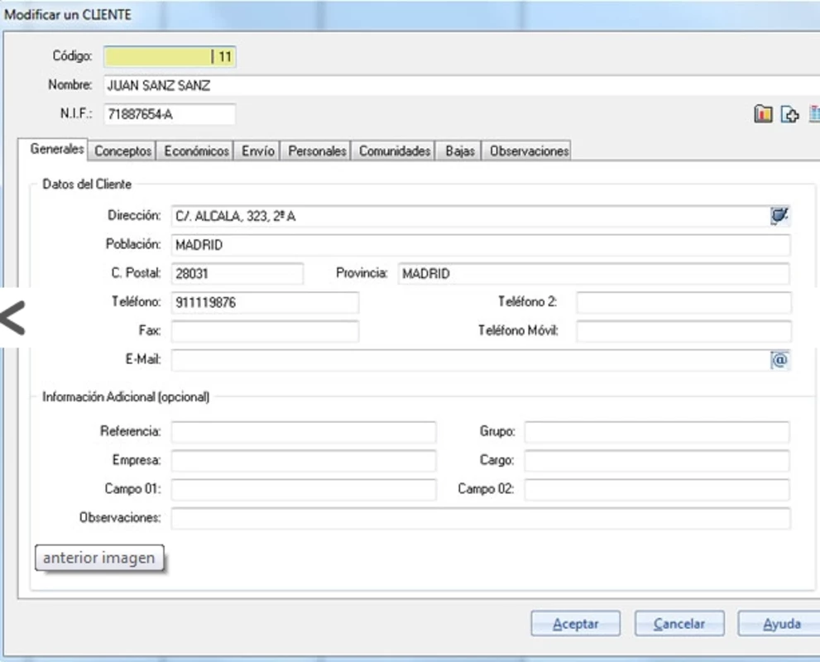This screenshot has height=662, width=820.
Task: Click the empty Teléfono 2 field
Action: 683,302
